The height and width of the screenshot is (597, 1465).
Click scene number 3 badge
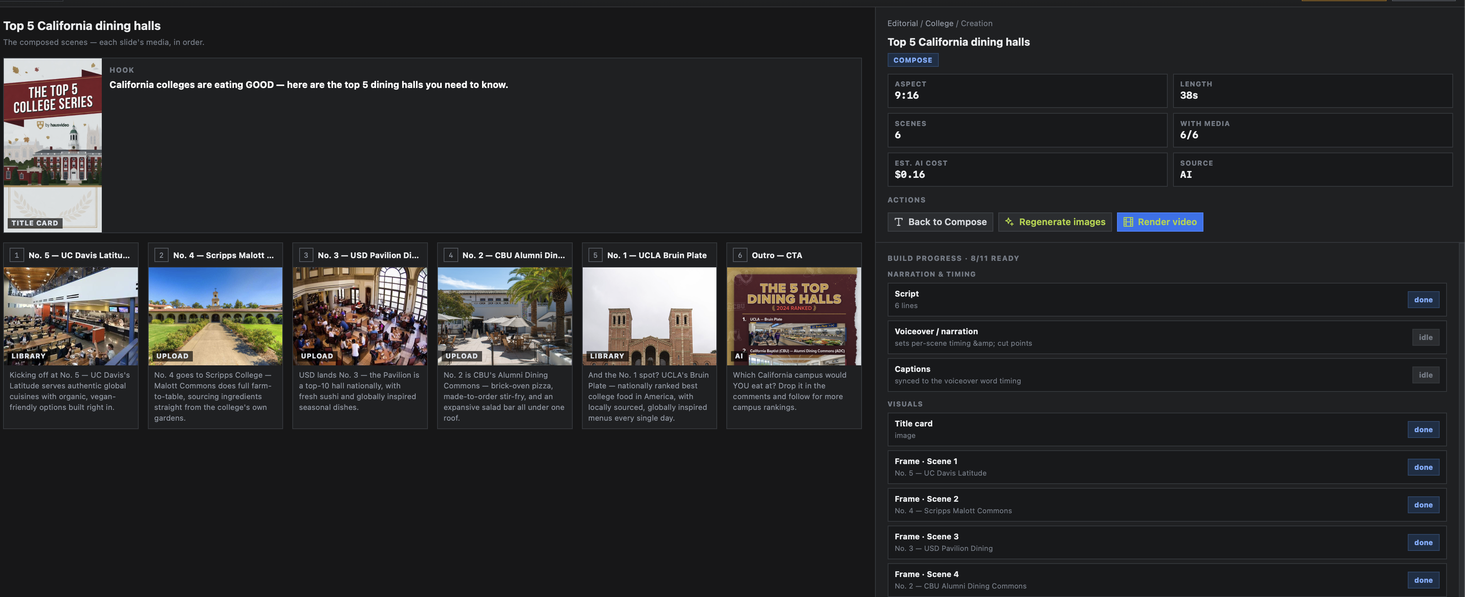coord(306,255)
